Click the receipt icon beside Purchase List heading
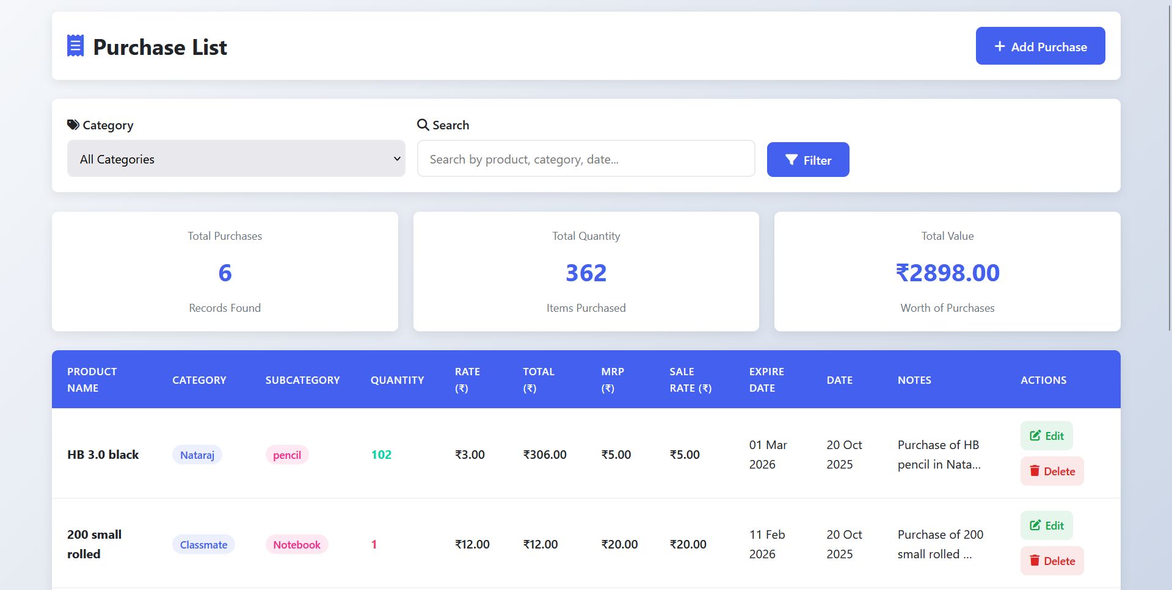 coord(75,45)
